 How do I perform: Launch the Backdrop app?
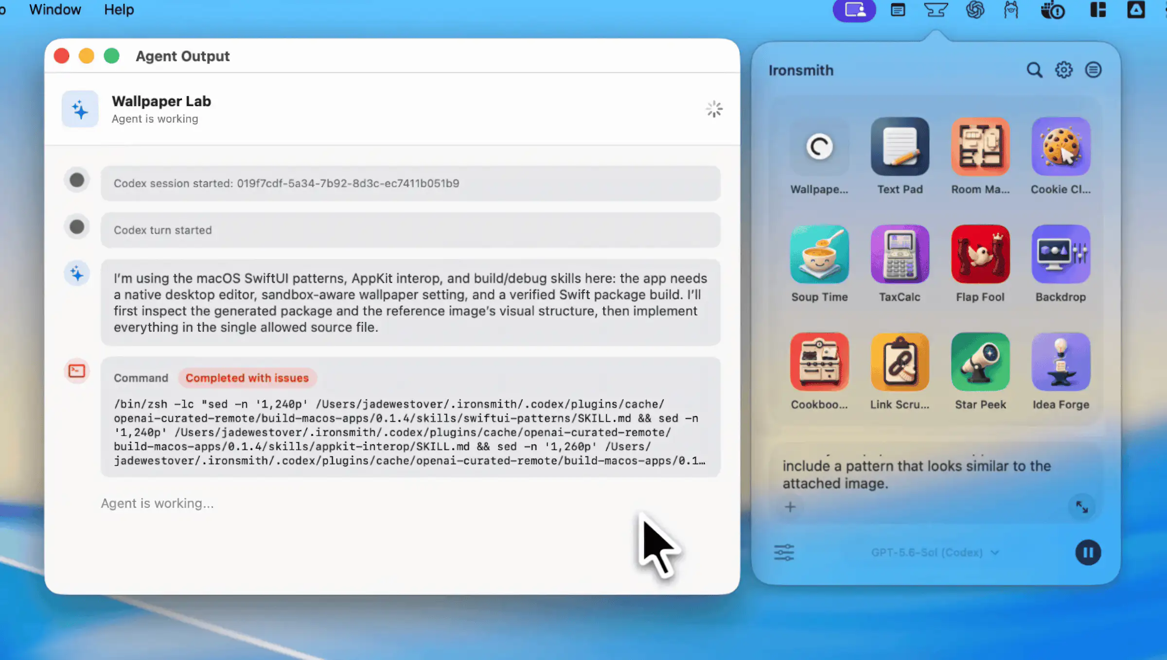(x=1061, y=254)
